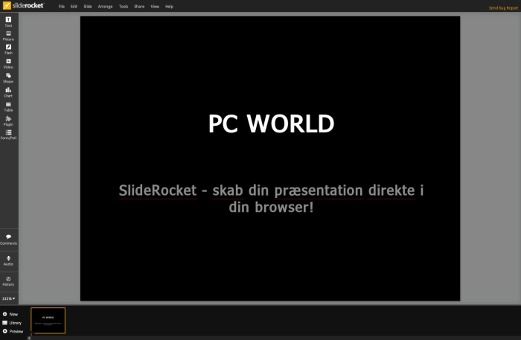Screen dimensions: 521x340
Task: Open the zoom percentage dropdown
Action: tap(9, 298)
